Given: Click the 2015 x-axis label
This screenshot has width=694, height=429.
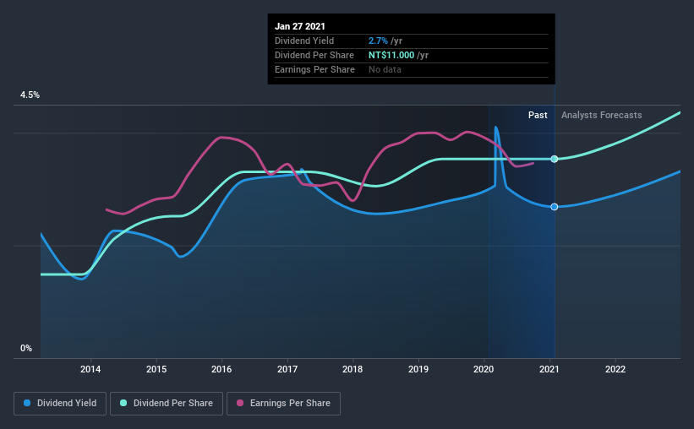Looking at the screenshot, I should click(x=156, y=369).
